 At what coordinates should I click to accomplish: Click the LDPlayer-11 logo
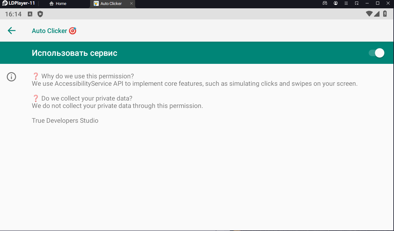(19, 3)
